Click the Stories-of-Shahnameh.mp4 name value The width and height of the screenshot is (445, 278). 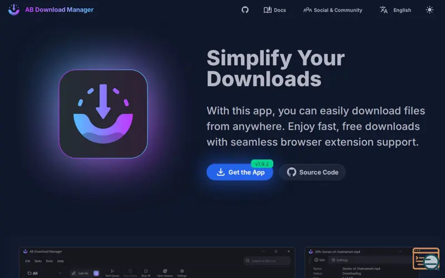pyautogui.click(x=361, y=269)
